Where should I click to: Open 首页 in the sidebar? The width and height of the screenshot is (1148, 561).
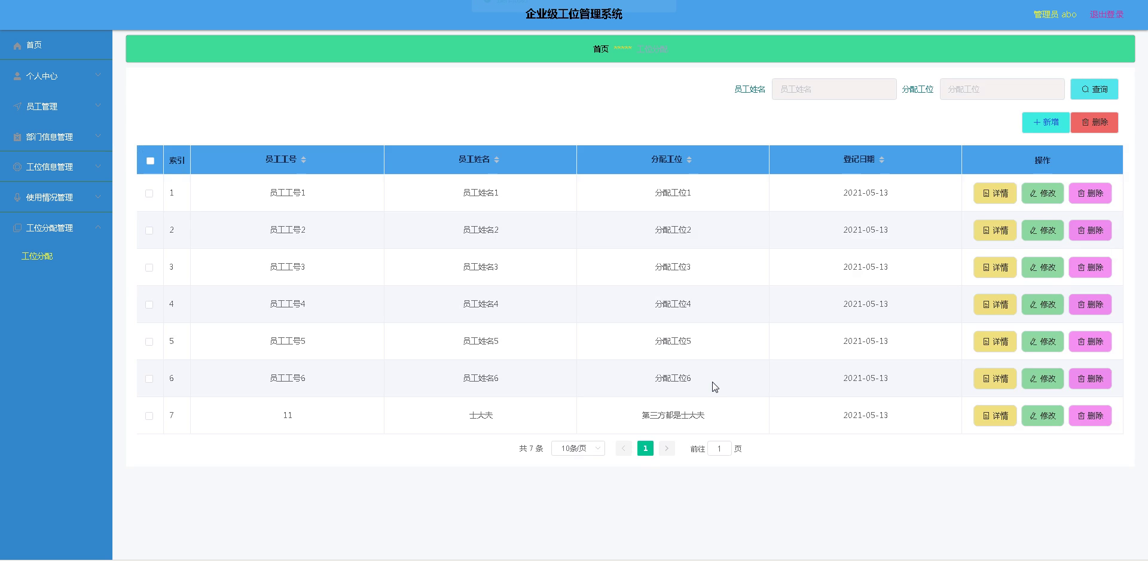(34, 45)
